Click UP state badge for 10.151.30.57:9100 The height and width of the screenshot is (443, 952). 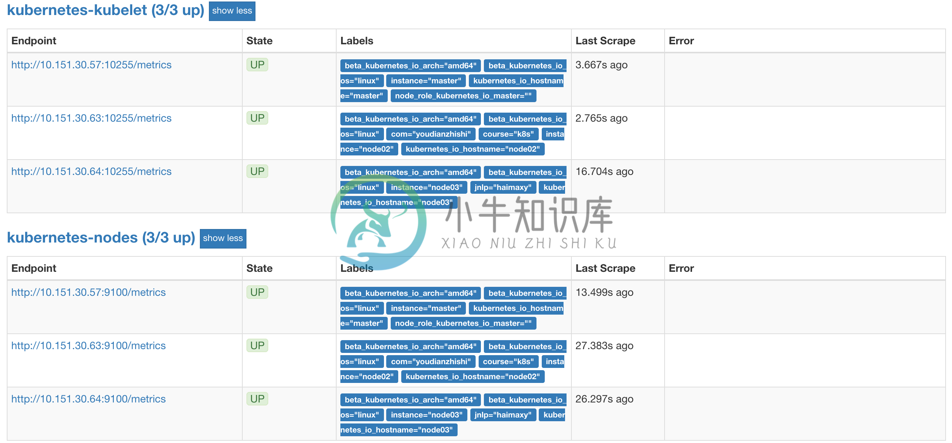coord(257,292)
